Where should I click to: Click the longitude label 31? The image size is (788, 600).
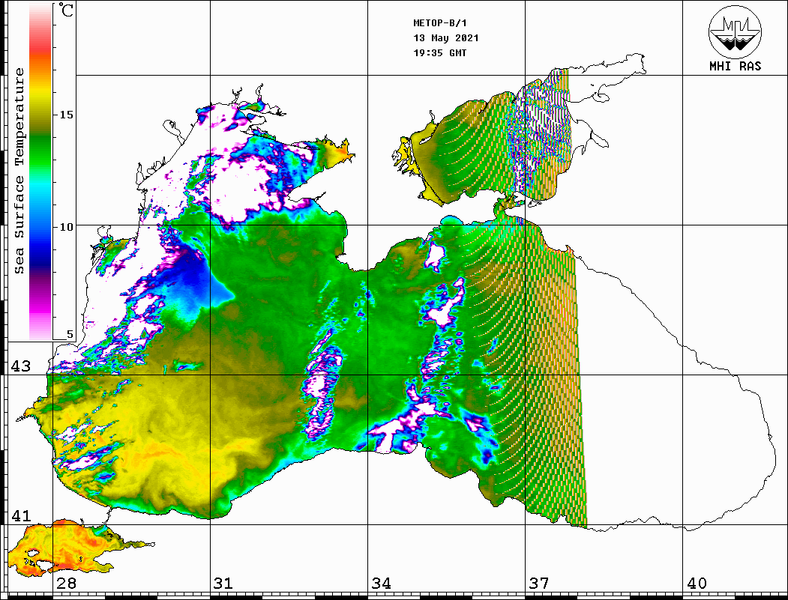223,583
